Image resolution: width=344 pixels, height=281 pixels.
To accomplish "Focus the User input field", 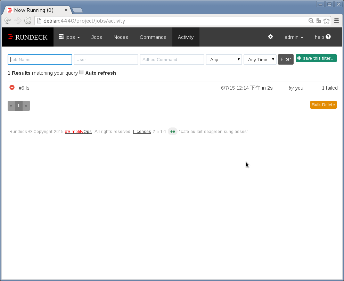I will 106,59.
